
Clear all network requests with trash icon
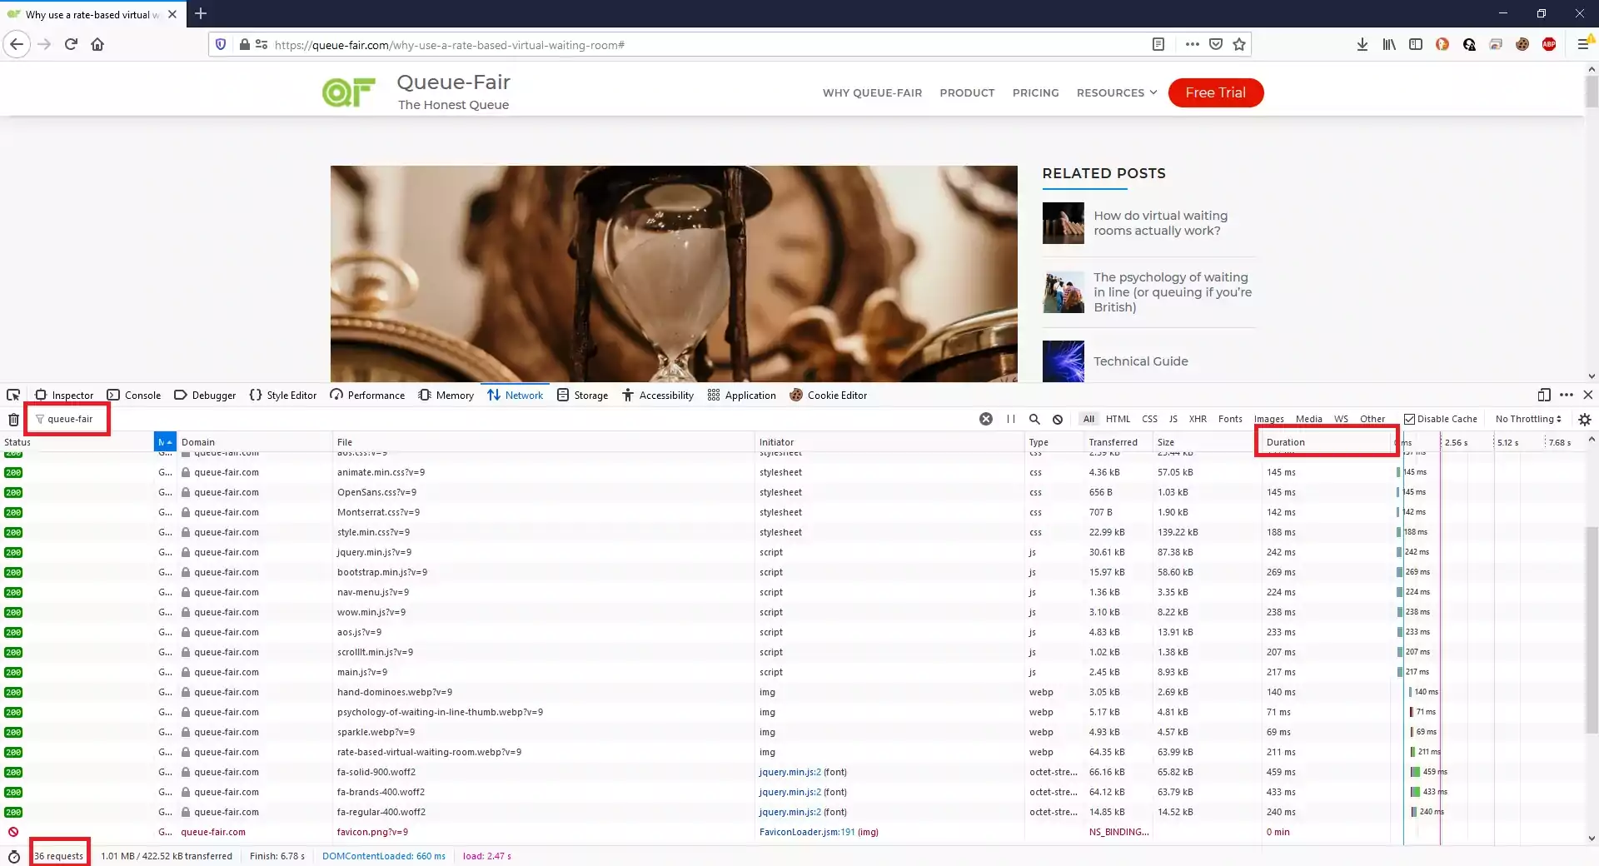(x=13, y=420)
